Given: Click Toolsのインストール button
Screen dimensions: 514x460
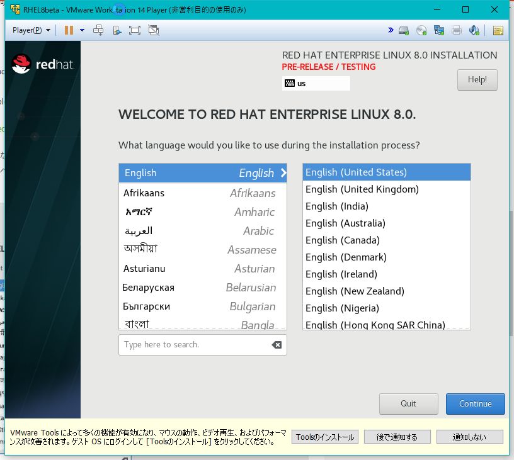Looking at the screenshot, I should [x=325, y=437].
